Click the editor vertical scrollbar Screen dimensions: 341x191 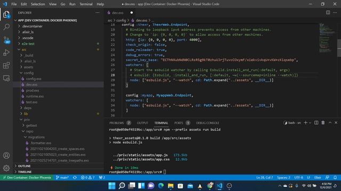pos(339,48)
